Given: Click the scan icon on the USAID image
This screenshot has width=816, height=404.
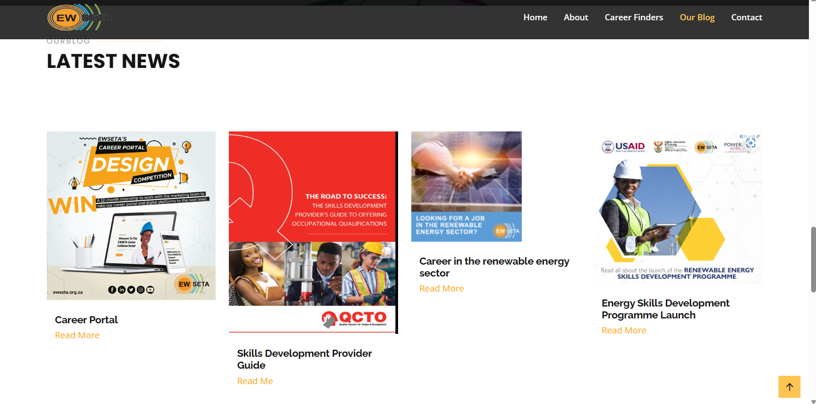Looking at the screenshot, I should (x=751, y=143).
